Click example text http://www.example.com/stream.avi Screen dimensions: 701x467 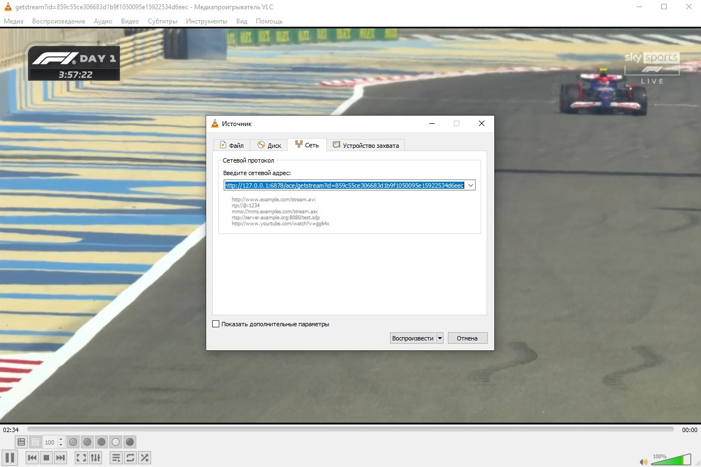(x=274, y=200)
